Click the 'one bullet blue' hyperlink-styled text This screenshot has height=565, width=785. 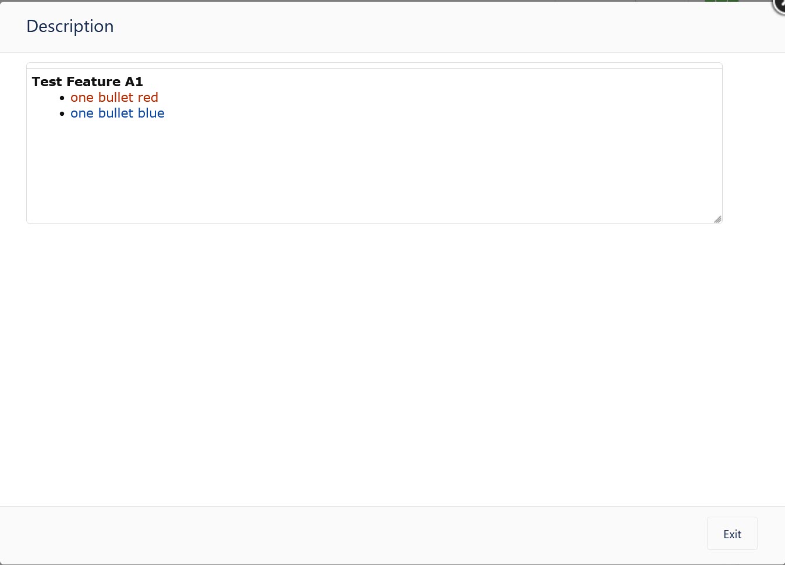[117, 113]
